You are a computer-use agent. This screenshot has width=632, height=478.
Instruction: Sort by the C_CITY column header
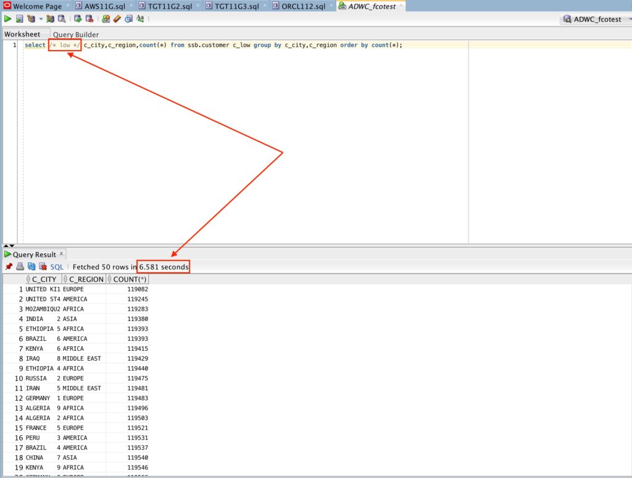(43, 279)
